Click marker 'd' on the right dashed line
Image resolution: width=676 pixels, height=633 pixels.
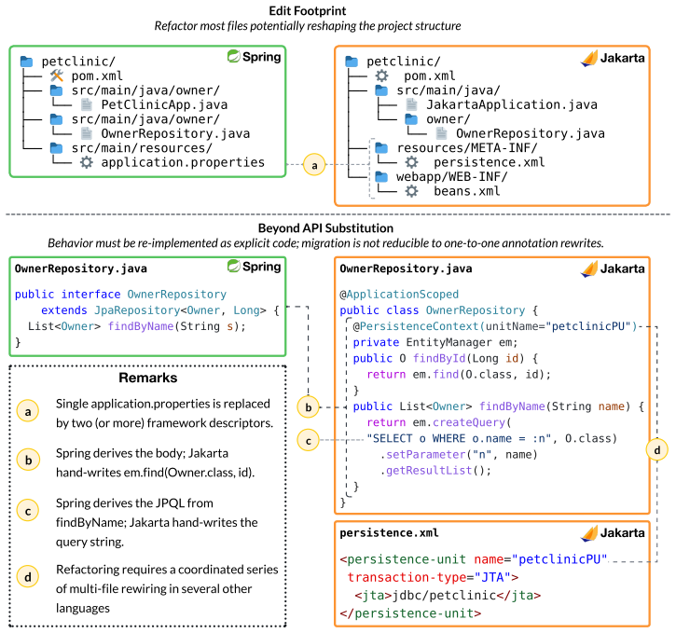[656, 450]
